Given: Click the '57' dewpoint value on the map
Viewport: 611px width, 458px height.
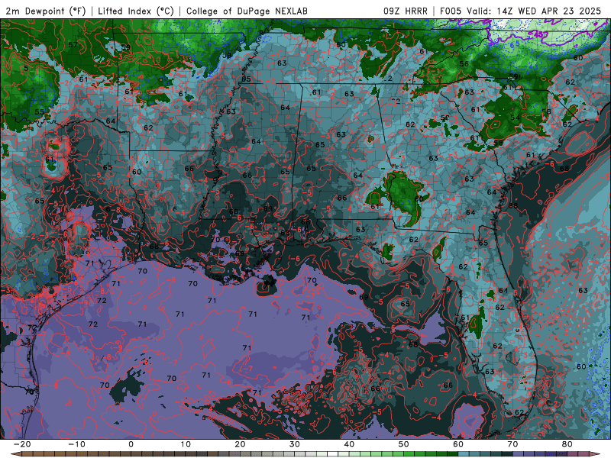Looking at the screenshot, I should click(73, 45).
